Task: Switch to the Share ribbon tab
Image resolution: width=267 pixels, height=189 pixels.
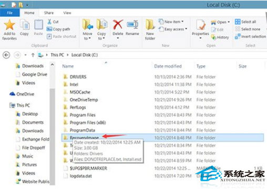Action: pyautogui.click(x=49, y=13)
